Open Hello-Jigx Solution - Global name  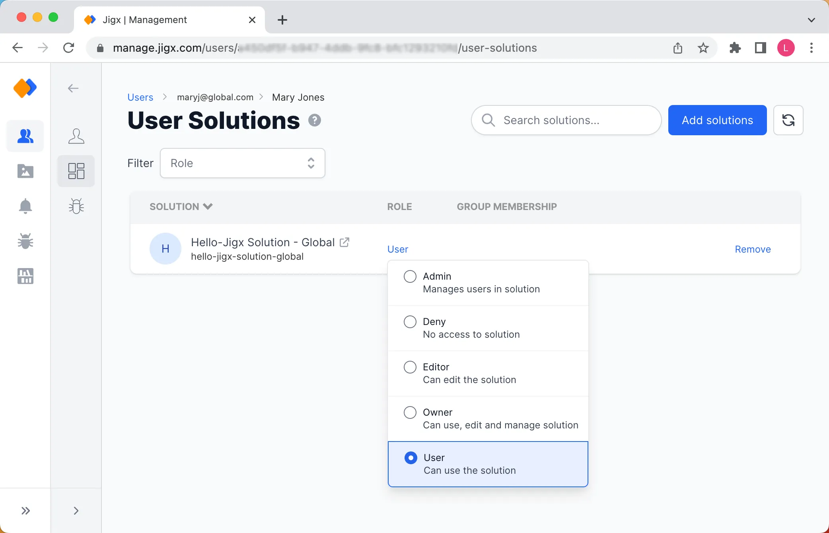263,242
